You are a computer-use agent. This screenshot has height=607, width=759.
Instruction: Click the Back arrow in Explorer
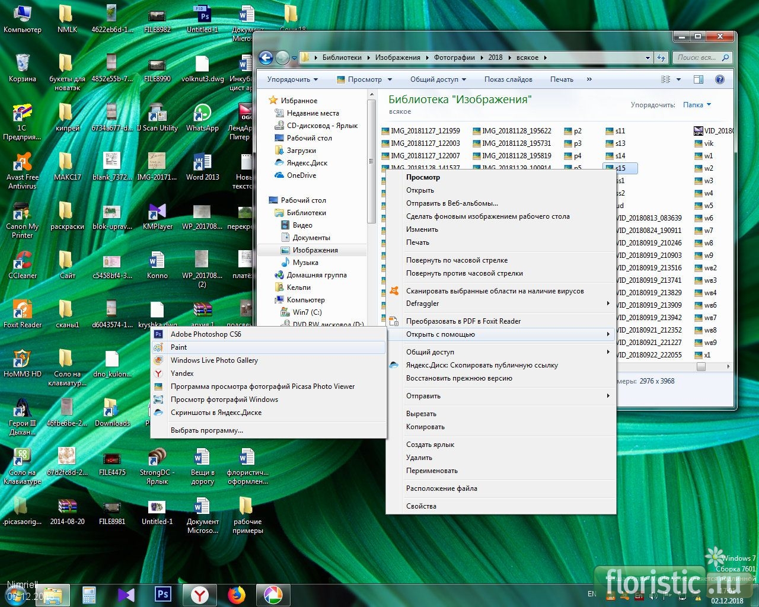point(266,57)
